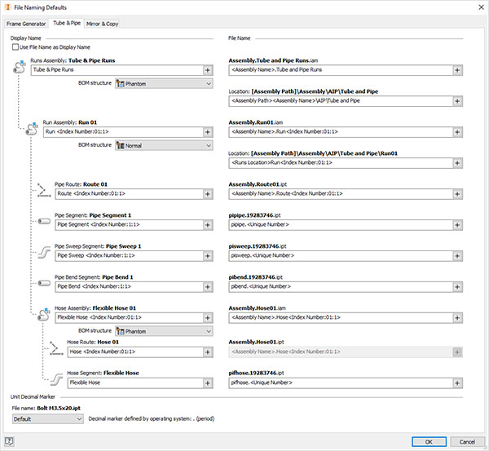This screenshot has height=451, width=489.
Task: Click the OK button
Action: (x=429, y=441)
